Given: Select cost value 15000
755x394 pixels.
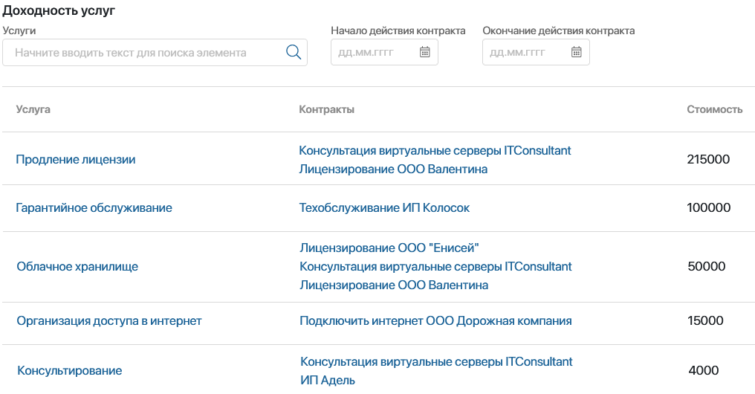Looking at the screenshot, I should click(705, 321).
